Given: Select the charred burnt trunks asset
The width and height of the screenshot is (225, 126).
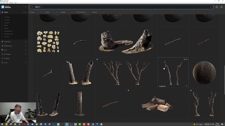Looking at the screenshot, I should tap(48, 104).
